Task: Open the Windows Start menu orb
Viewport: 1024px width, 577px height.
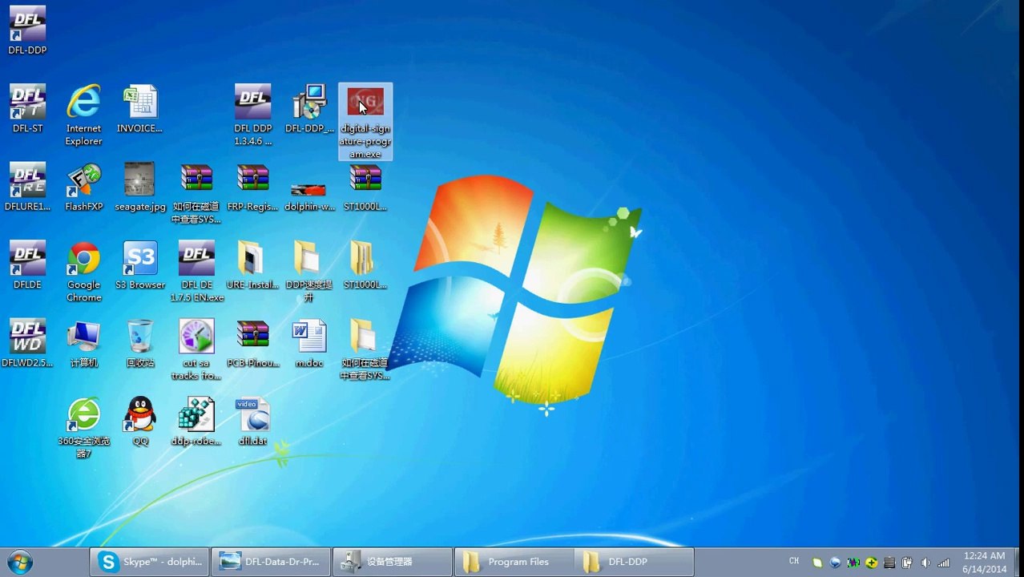Action: pyautogui.click(x=19, y=562)
